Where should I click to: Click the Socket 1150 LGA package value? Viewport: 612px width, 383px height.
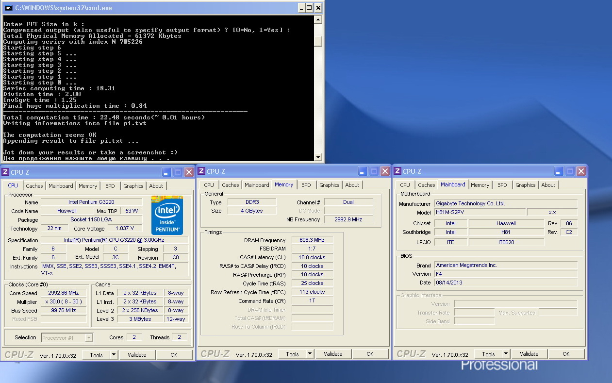pos(91,219)
